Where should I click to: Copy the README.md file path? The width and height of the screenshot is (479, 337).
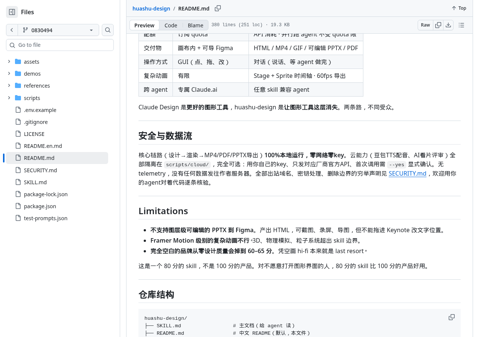click(218, 8)
